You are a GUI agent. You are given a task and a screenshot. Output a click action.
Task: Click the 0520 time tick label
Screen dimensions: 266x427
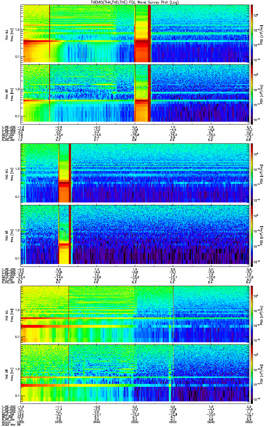tap(173, 421)
